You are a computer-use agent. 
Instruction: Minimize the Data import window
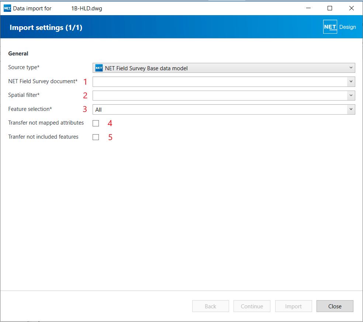(308, 8)
